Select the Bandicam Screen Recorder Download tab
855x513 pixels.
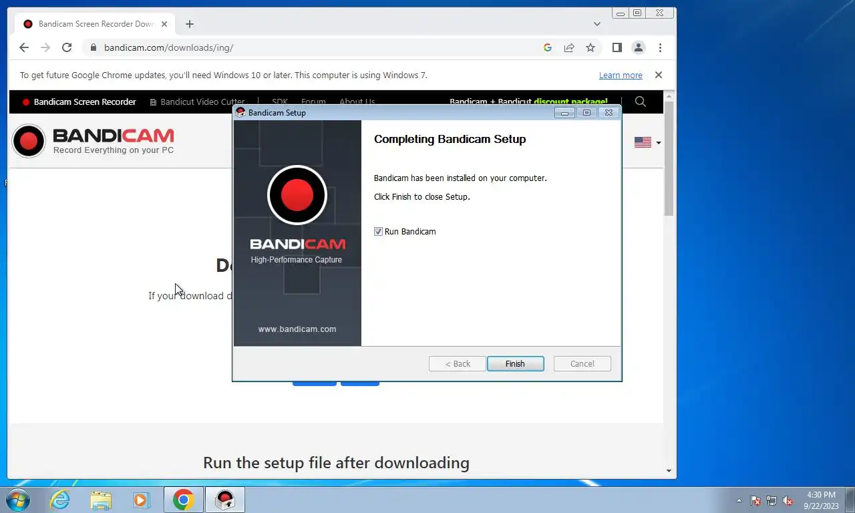click(95, 24)
